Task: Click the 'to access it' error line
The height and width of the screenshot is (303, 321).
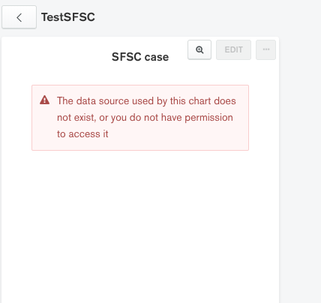Action: pyautogui.click(x=82, y=134)
